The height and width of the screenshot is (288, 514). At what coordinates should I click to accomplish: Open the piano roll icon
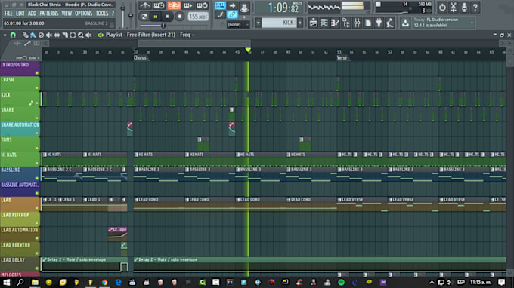[335, 23]
